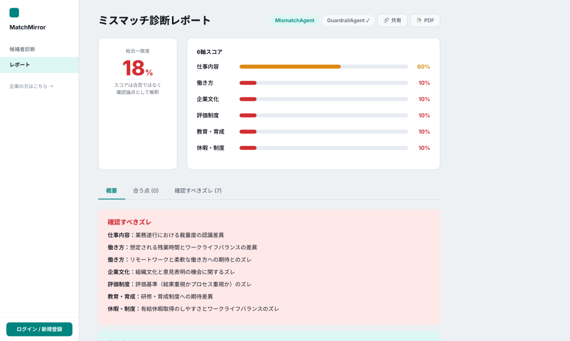Click the link icon in the 共有 button

[x=386, y=21]
